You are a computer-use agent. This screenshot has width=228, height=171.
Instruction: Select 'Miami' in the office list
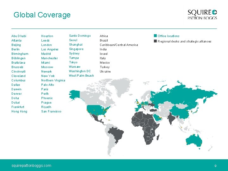(46, 62)
